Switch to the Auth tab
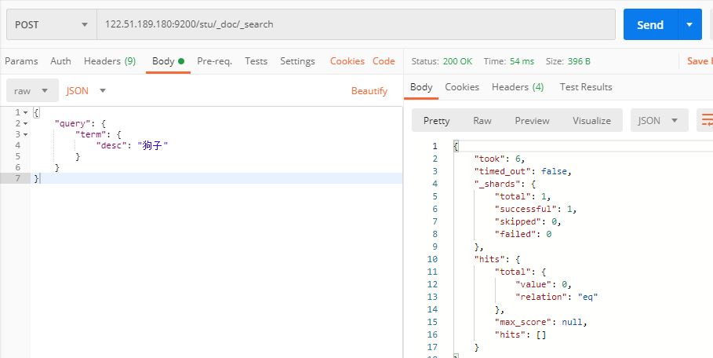The height and width of the screenshot is (358, 713). pos(60,61)
